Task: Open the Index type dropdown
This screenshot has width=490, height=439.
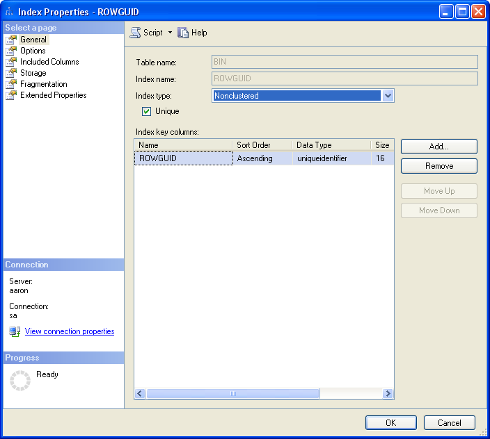Action: click(388, 96)
